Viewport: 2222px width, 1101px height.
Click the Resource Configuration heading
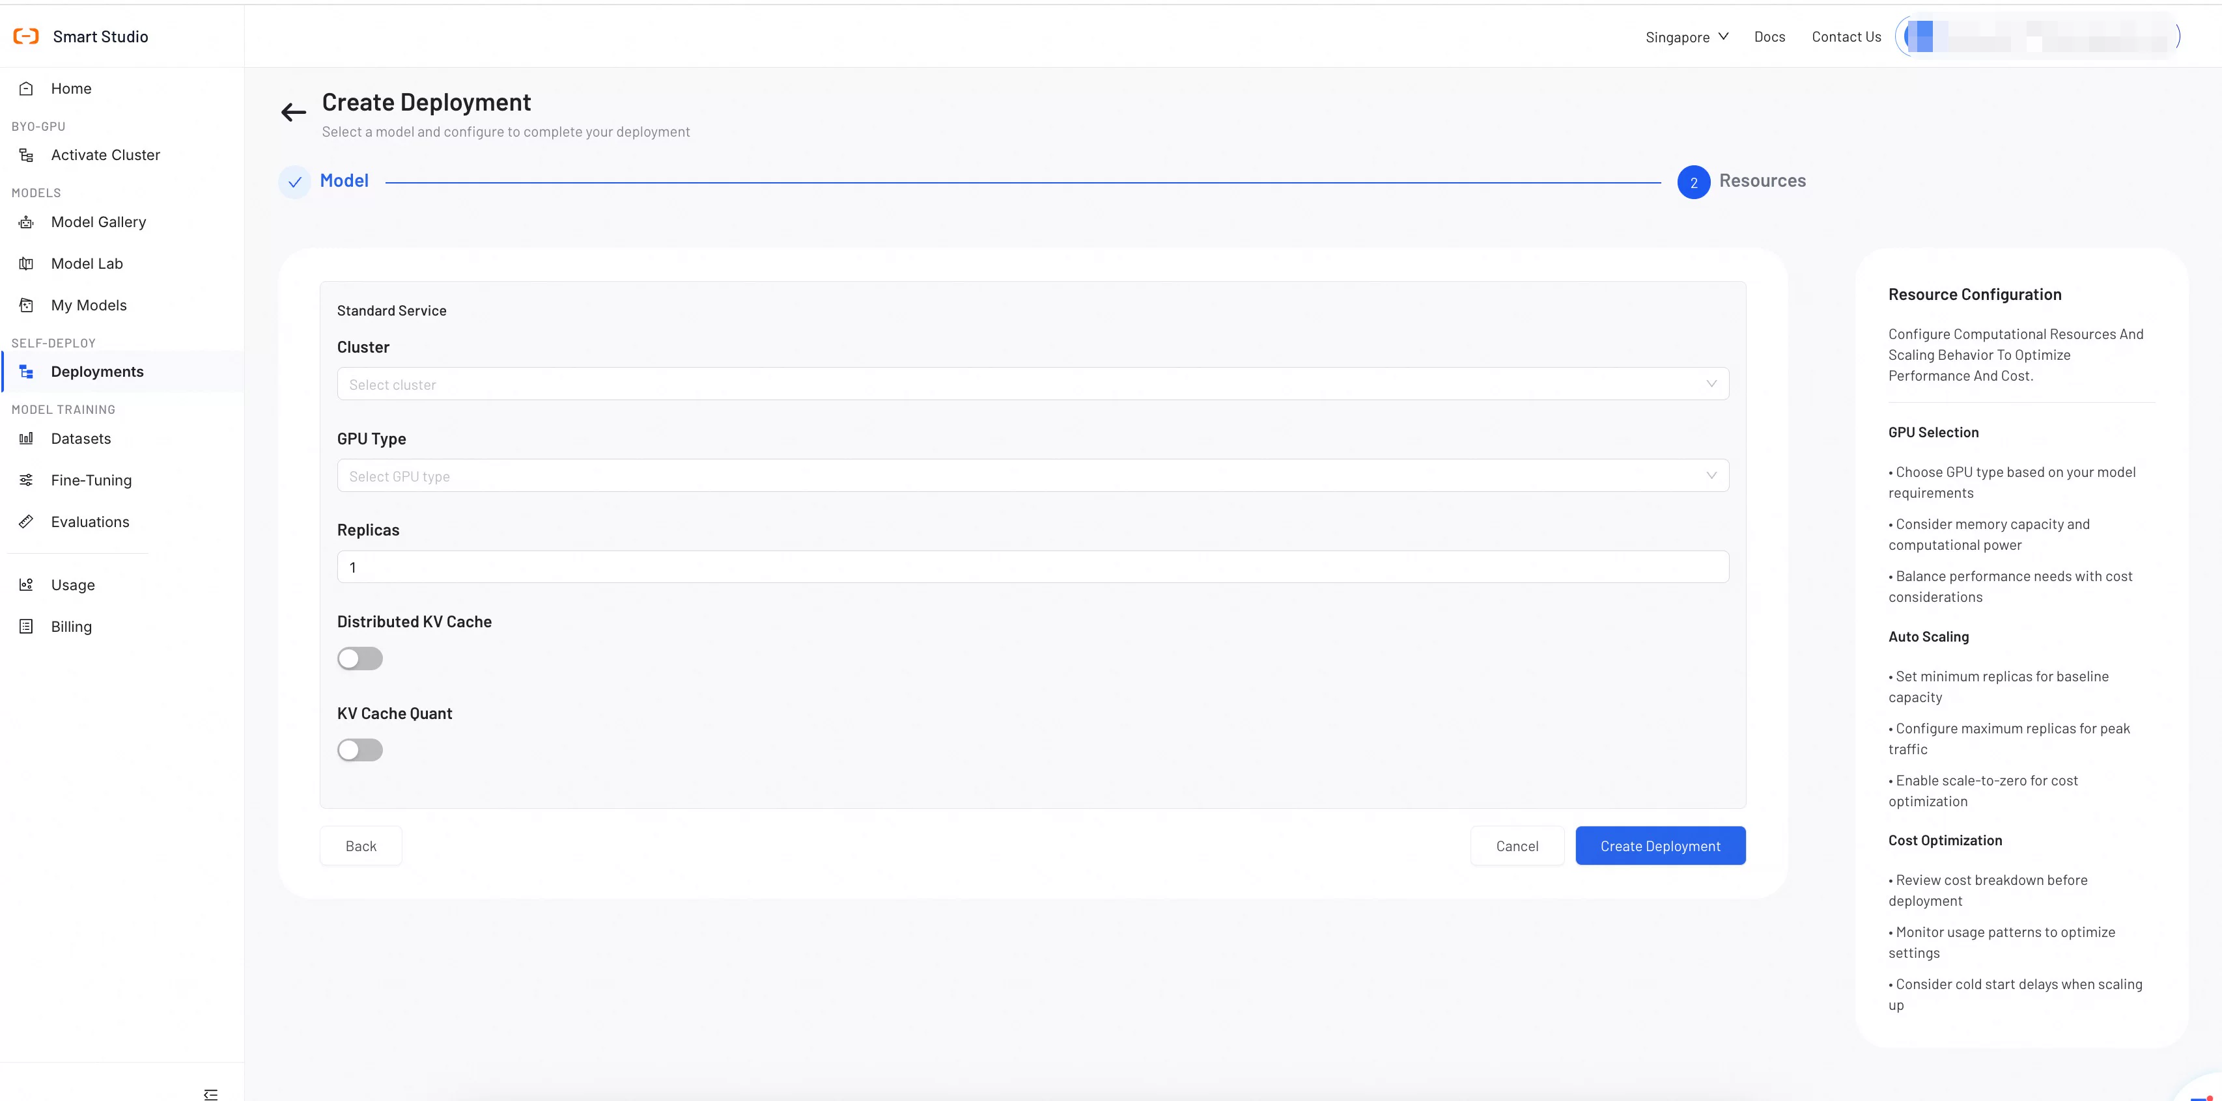tap(1975, 294)
